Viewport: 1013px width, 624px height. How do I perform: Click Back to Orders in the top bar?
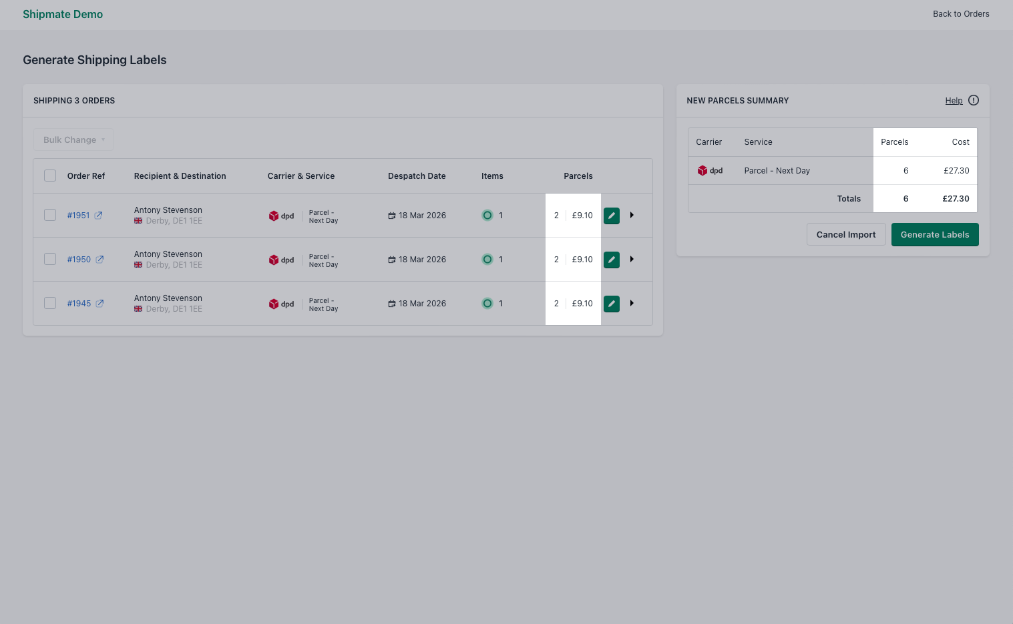click(x=961, y=13)
